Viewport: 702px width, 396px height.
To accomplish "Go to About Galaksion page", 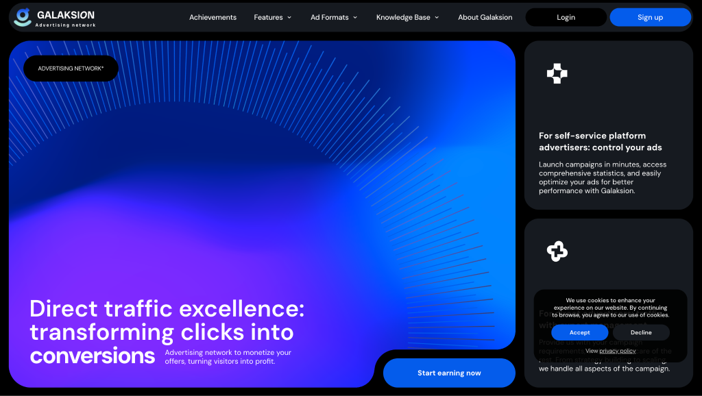I will (485, 17).
